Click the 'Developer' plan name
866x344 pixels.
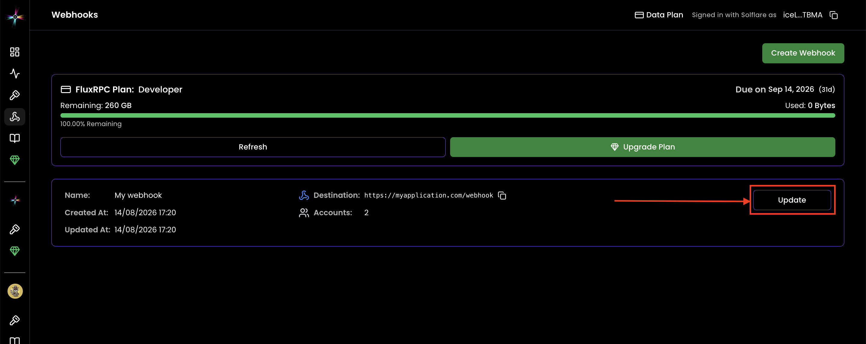(160, 89)
